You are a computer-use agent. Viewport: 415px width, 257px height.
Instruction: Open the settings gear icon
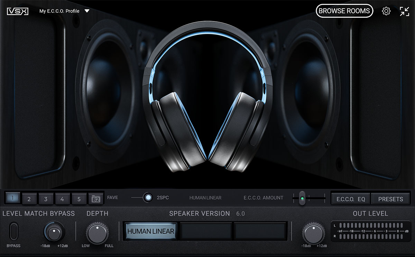coord(386,11)
